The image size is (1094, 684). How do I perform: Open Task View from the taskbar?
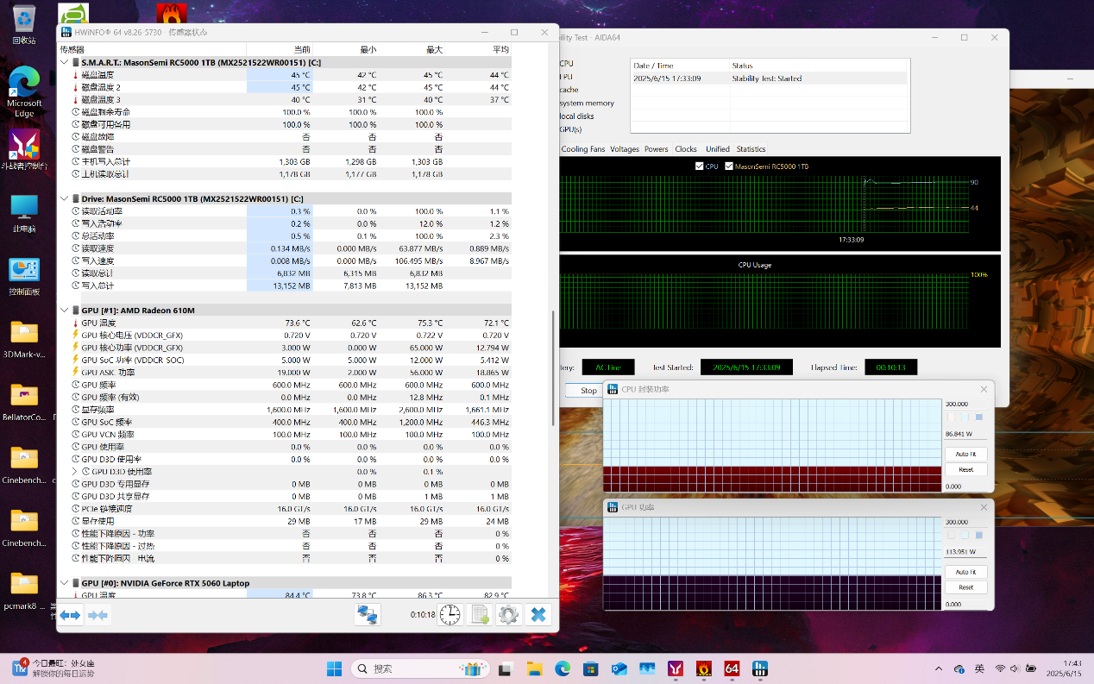[506, 668]
